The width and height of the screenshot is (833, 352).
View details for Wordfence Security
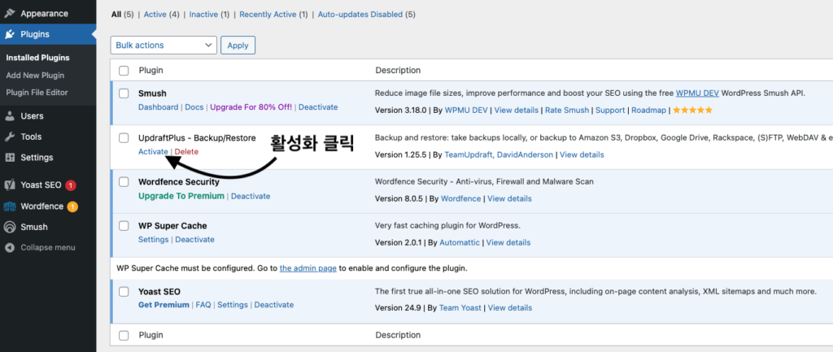click(x=509, y=198)
